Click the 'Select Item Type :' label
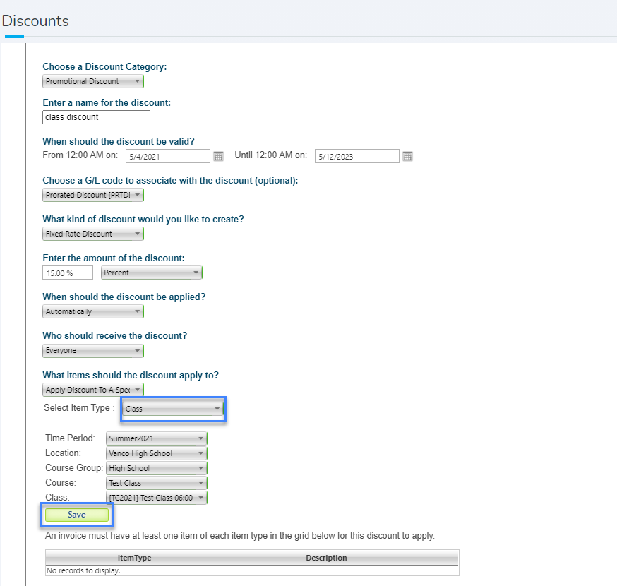Viewport: 617px width, 586px height. 79,408
